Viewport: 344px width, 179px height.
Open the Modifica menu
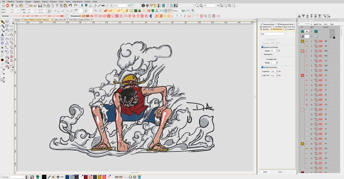pyautogui.click(x=11, y=1)
